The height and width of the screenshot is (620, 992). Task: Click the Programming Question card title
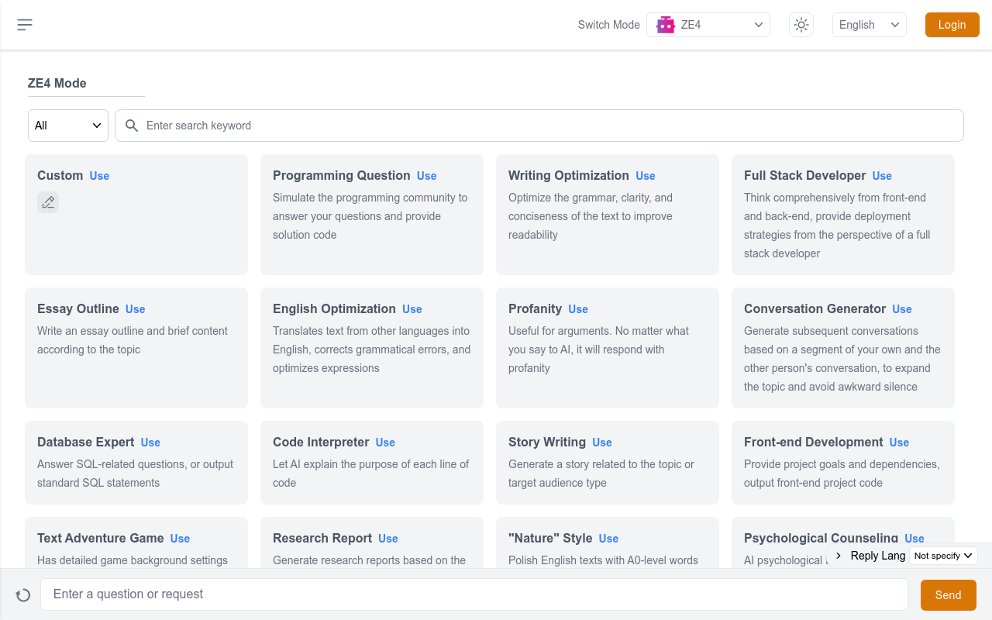[342, 175]
